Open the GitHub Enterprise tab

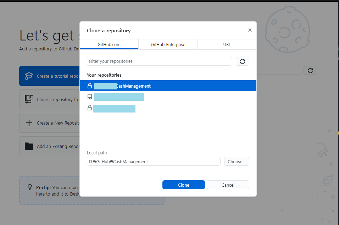pyautogui.click(x=168, y=44)
